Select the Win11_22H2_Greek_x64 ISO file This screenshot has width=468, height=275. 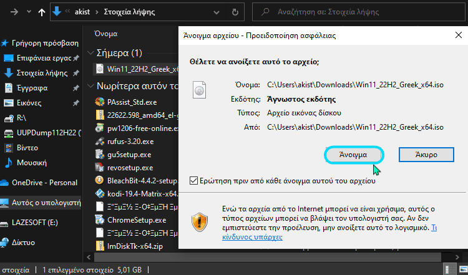136,69
